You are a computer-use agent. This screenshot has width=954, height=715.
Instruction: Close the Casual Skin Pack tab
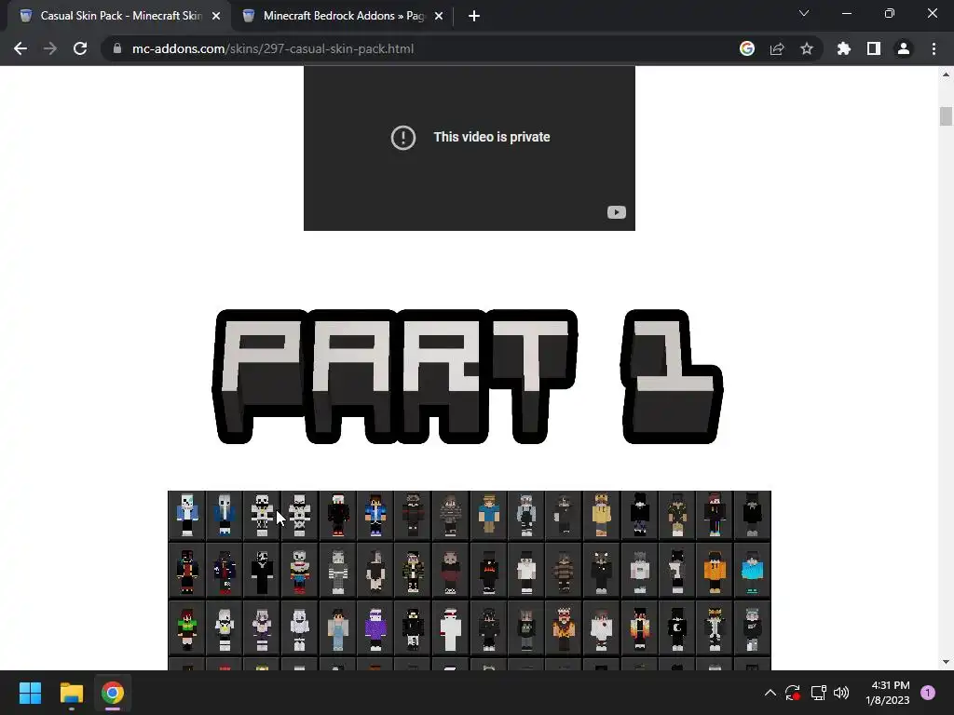click(x=216, y=16)
